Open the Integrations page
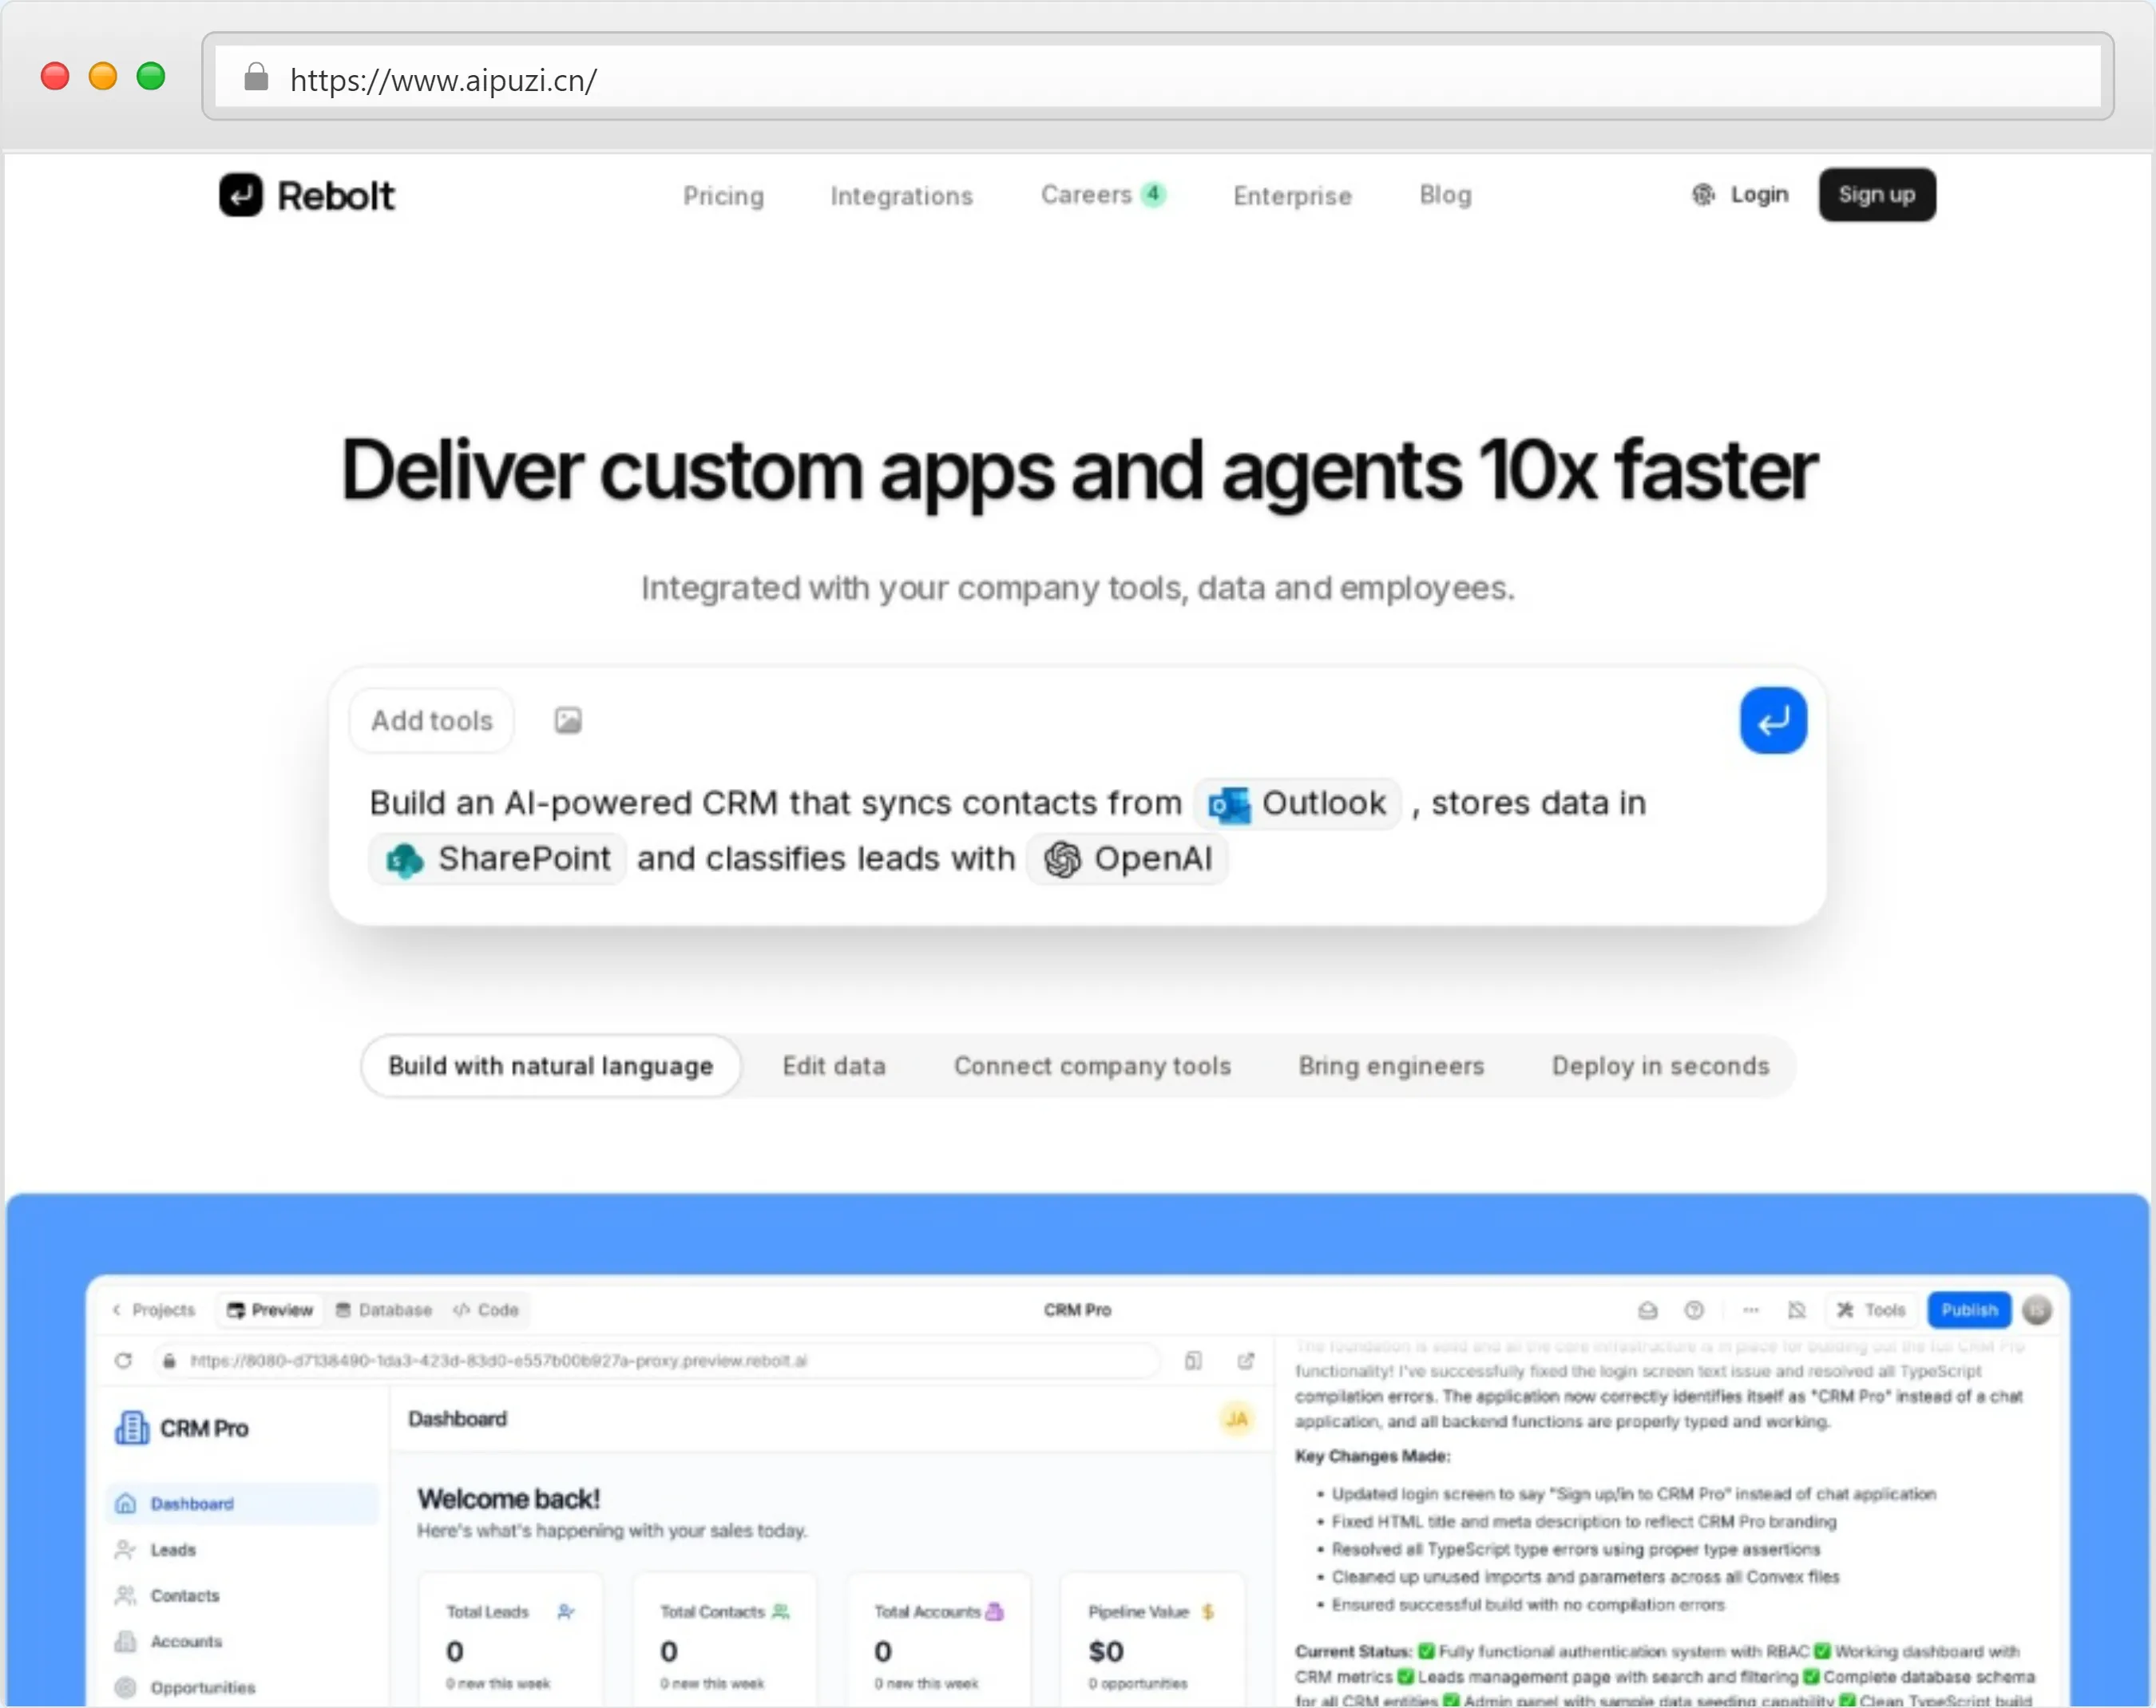The height and width of the screenshot is (1708, 2156). (901, 196)
